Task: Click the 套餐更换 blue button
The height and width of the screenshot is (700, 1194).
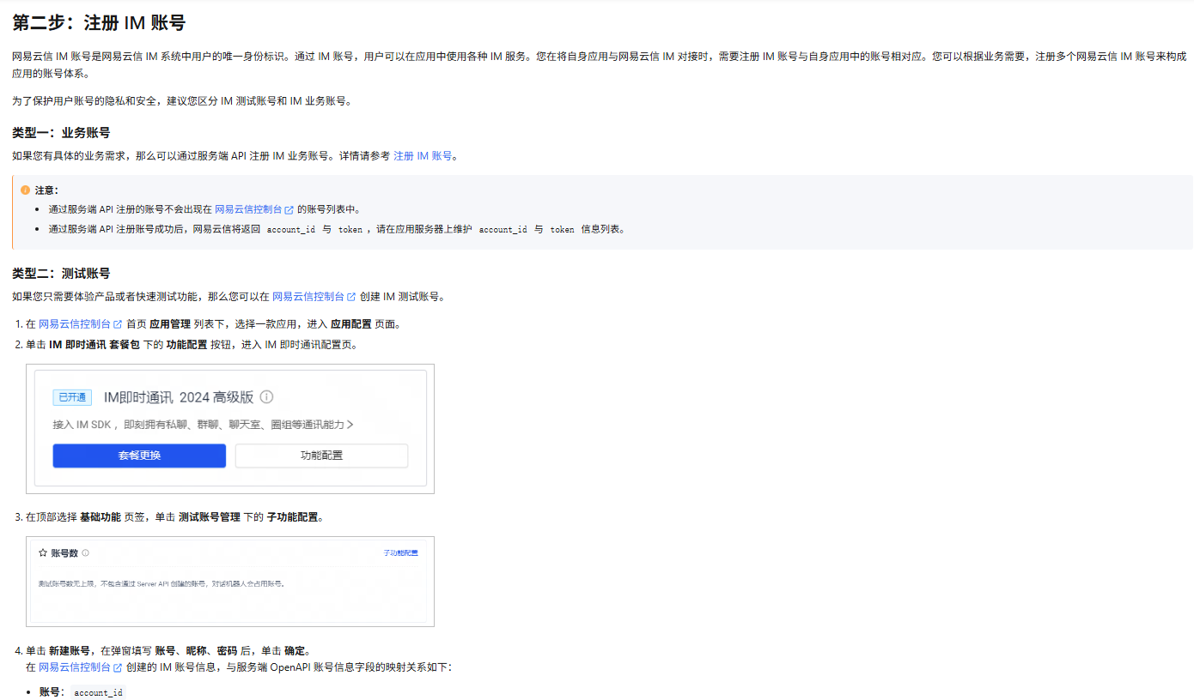Action: (x=139, y=456)
